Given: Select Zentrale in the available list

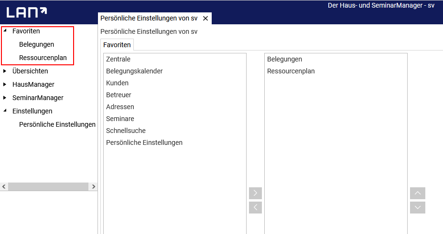Looking at the screenshot, I should (x=118, y=59).
